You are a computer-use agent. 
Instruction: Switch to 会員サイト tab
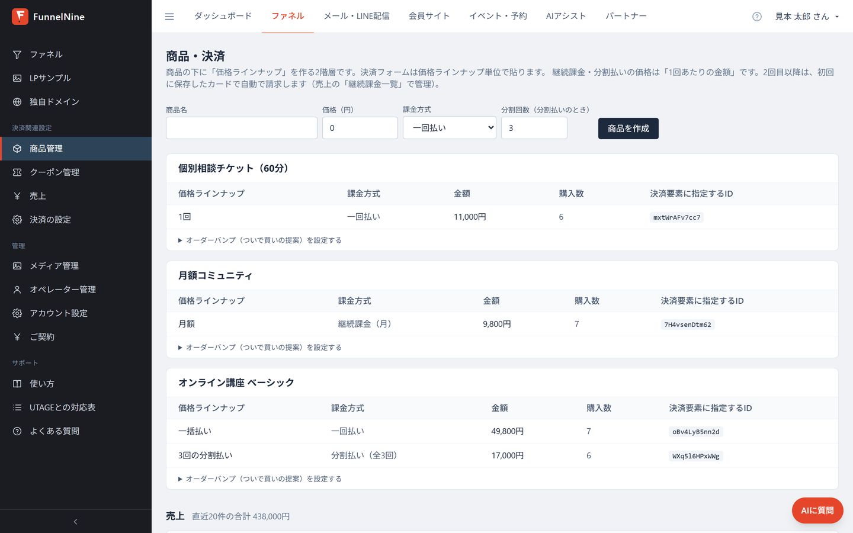tap(429, 16)
